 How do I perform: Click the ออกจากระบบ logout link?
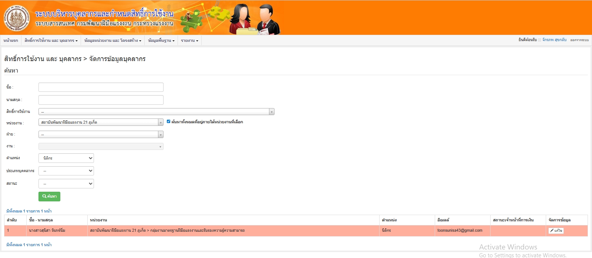579,40
